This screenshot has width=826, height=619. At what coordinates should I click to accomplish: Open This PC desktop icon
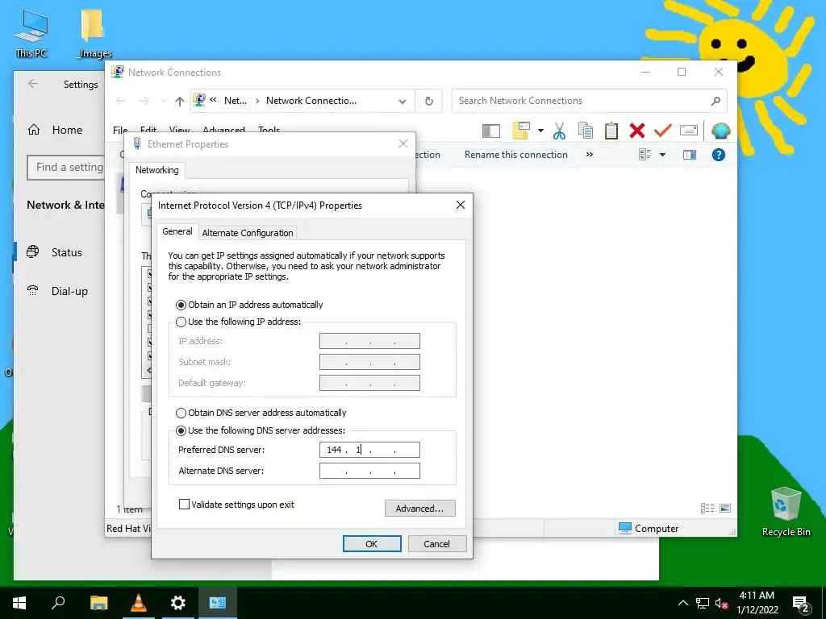click(31, 34)
